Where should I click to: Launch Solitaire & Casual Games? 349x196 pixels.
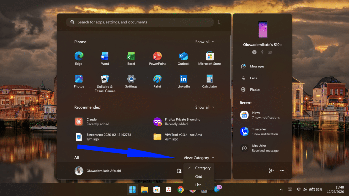[105, 81]
